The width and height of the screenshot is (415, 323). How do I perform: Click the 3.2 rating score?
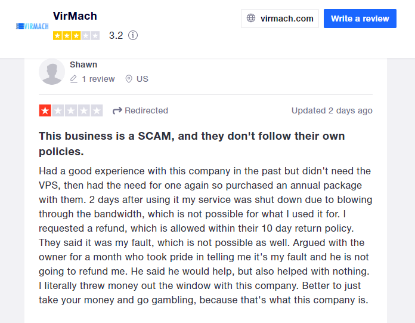click(x=116, y=35)
